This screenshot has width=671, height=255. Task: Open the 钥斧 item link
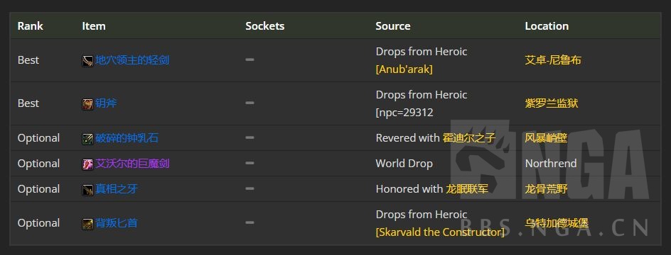(x=106, y=103)
